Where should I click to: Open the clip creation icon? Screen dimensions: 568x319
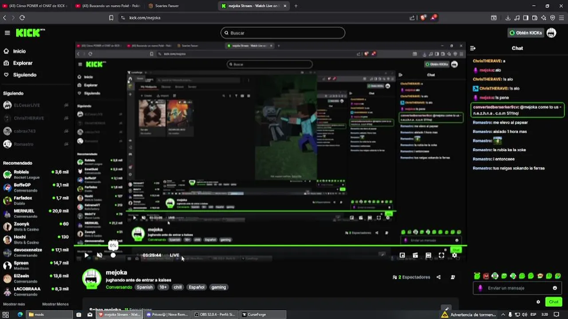(x=415, y=255)
